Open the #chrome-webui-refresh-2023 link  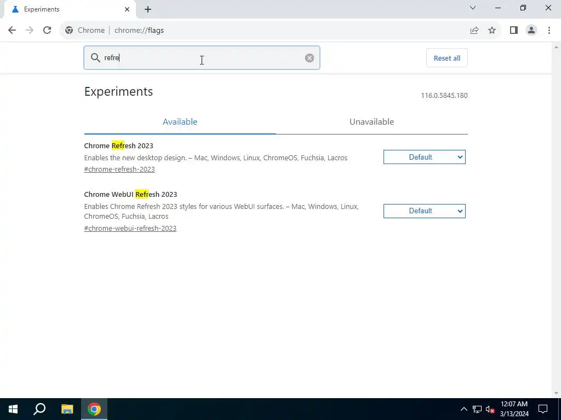point(130,228)
